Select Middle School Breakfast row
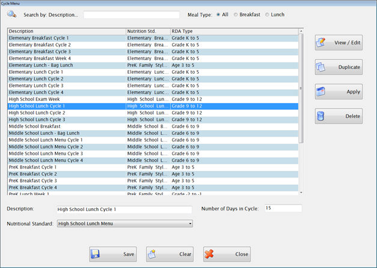 click(x=66, y=127)
